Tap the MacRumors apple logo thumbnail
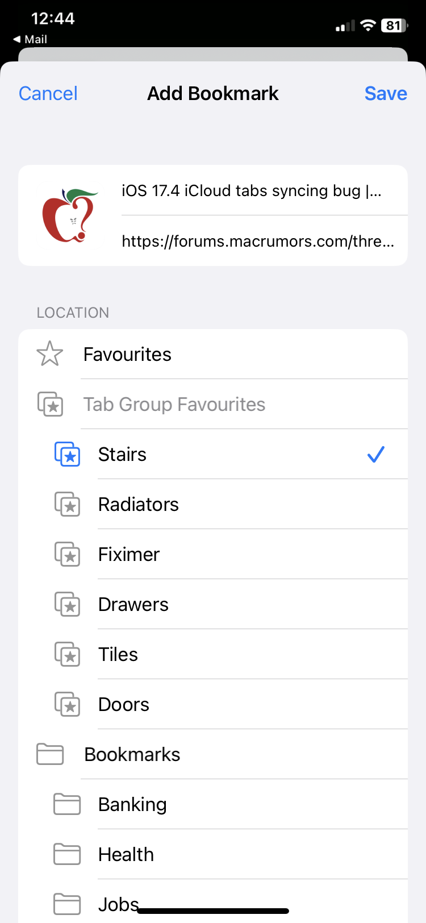426x923 pixels. coord(70,215)
